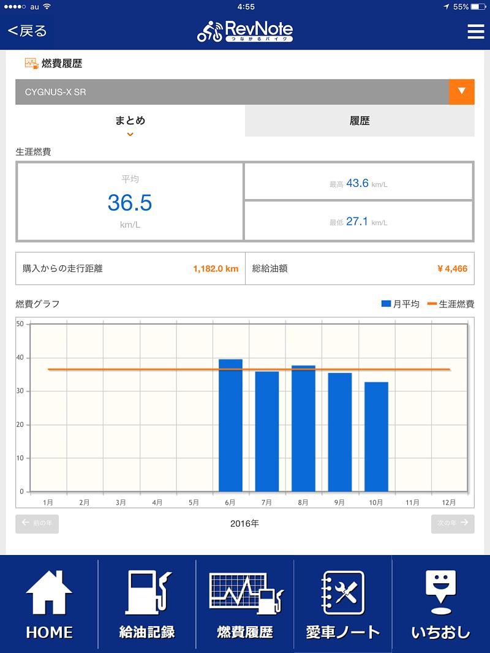The width and height of the screenshot is (490, 653).
Task: Toggle 月平均 legend blue swatch
Action: [x=386, y=304]
